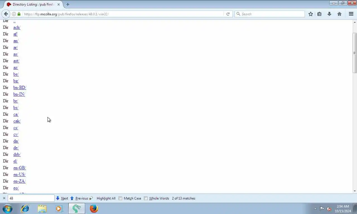Bookmark this page with the star icon
This screenshot has width=357, height=214.
tap(311, 14)
